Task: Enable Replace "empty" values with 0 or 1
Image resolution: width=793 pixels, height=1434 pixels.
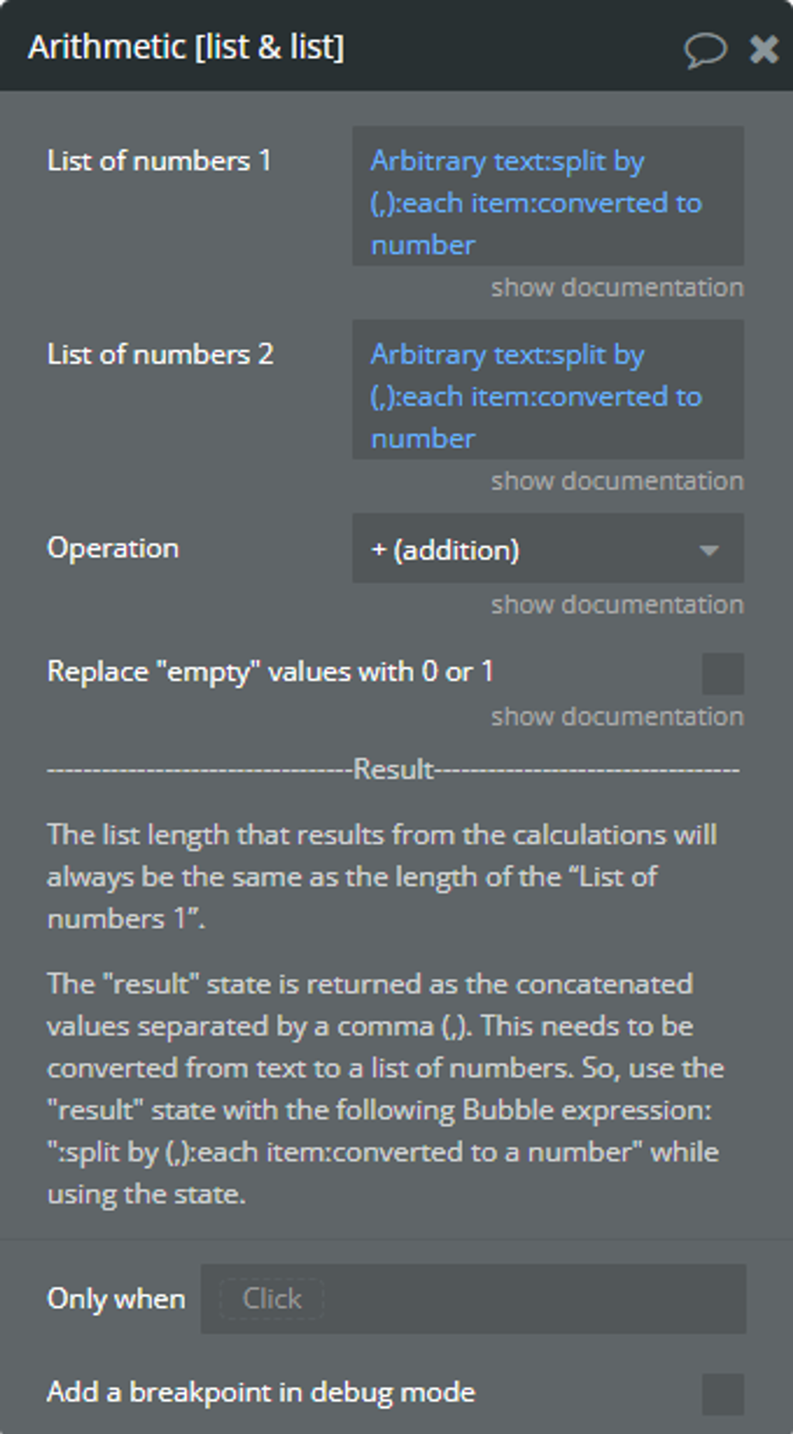Action: pos(723,673)
